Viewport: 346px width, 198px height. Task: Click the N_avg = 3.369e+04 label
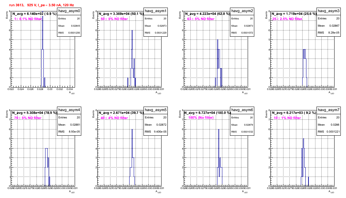[x=121, y=14]
